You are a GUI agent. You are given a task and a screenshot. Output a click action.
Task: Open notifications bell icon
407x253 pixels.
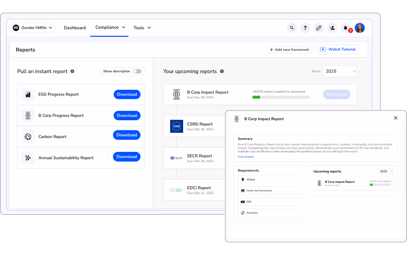click(346, 28)
